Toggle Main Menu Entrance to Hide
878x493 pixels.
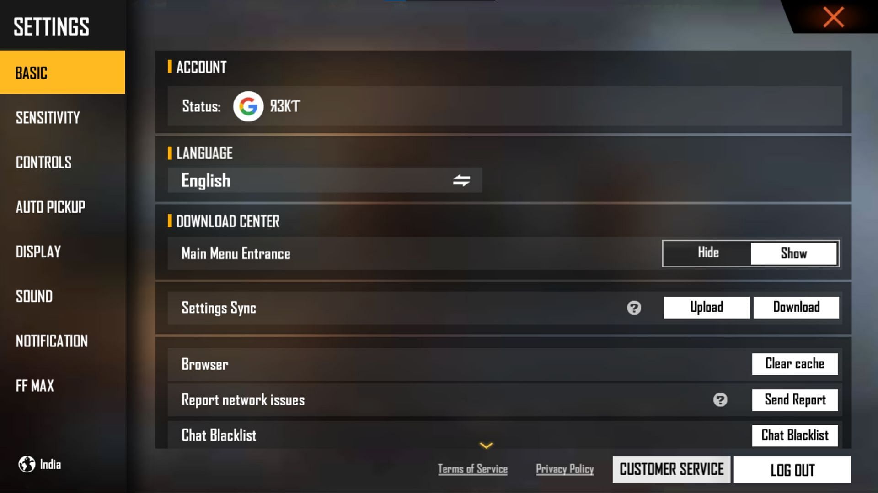click(x=707, y=253)
